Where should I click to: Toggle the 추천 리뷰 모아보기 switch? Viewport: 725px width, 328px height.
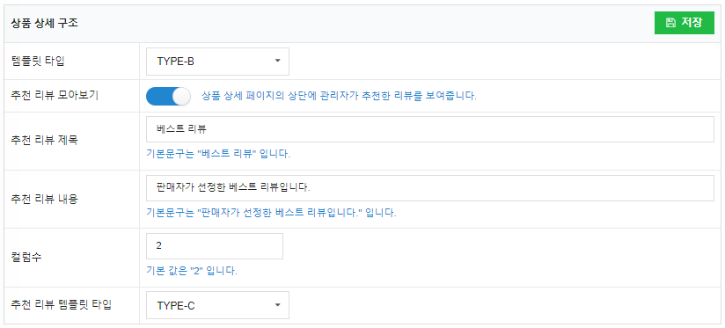[168, 97]
